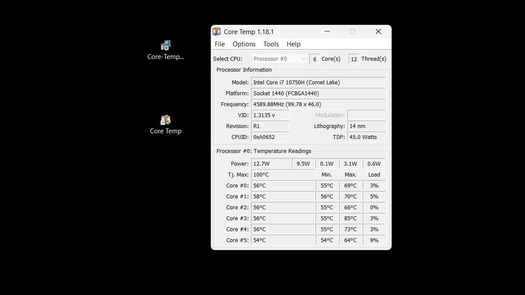Click the Power reading showing 12.7W
Image resolution: width=525 pixels, height=295 pixels.
click(x=271, y=163)
